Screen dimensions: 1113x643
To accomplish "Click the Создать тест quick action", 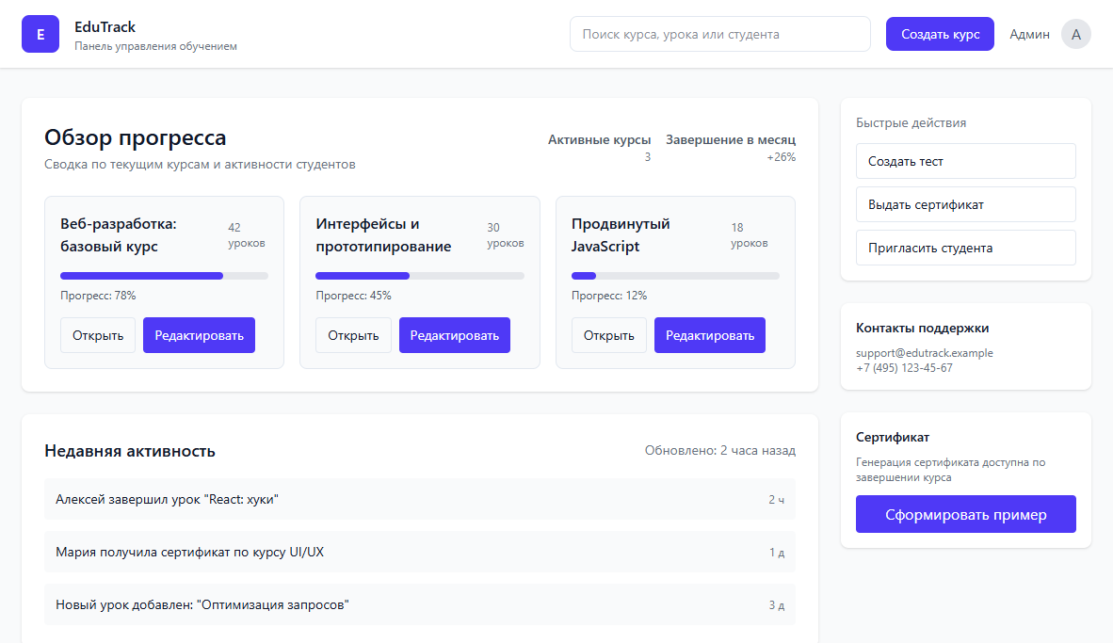I will click(x=965, y=160).
